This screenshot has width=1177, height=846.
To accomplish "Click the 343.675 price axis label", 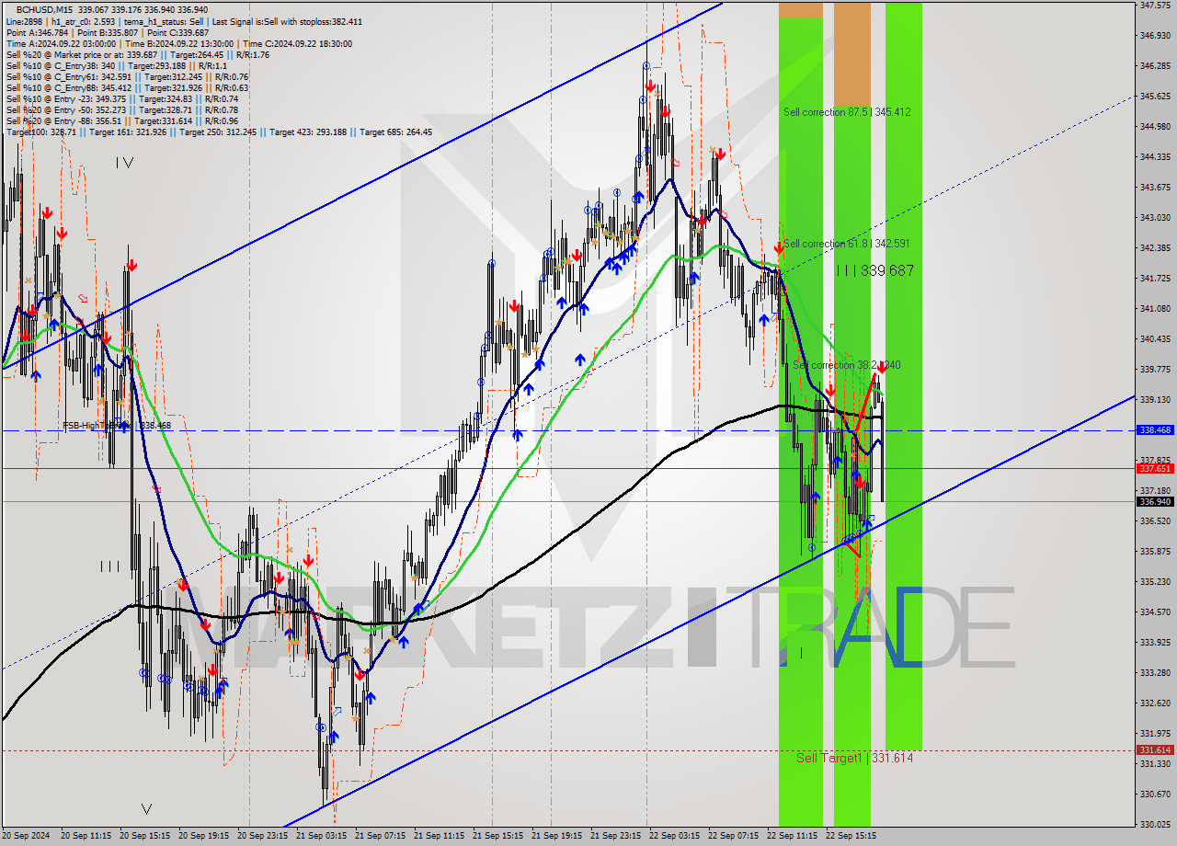I will tap(1155, 188).
